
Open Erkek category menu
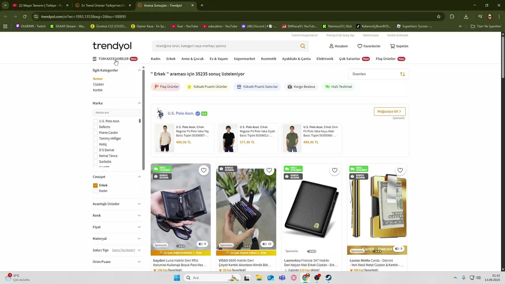click(171, 59)
